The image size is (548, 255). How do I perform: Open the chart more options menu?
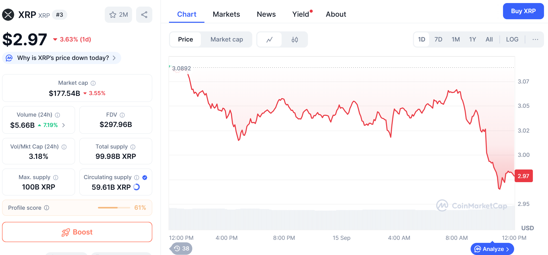(535, 39)
